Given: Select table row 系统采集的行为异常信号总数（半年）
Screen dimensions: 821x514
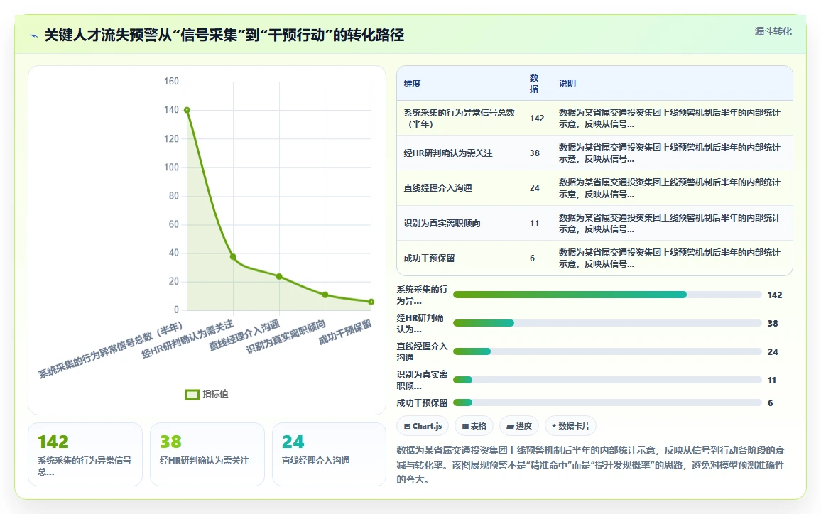Looking at the screenshot, I should [595, 119].
